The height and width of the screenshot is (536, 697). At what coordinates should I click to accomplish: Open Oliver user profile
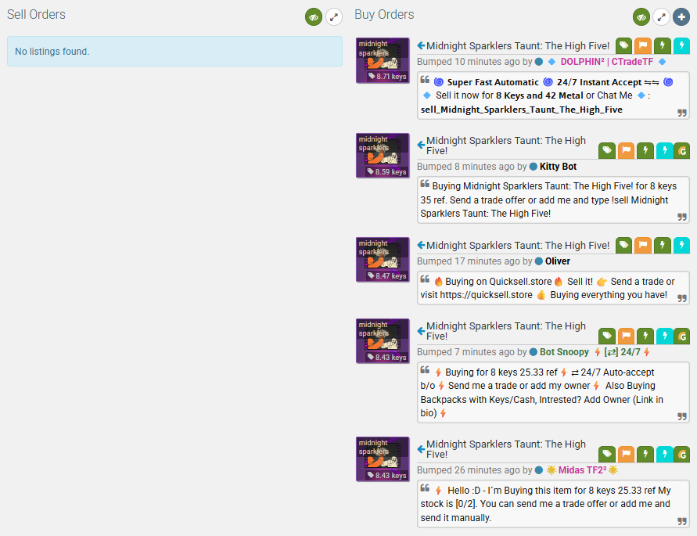[x=558, y=261]
